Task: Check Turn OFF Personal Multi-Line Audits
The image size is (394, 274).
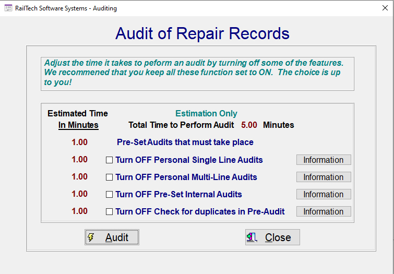Action: click(x=109, y=177)
